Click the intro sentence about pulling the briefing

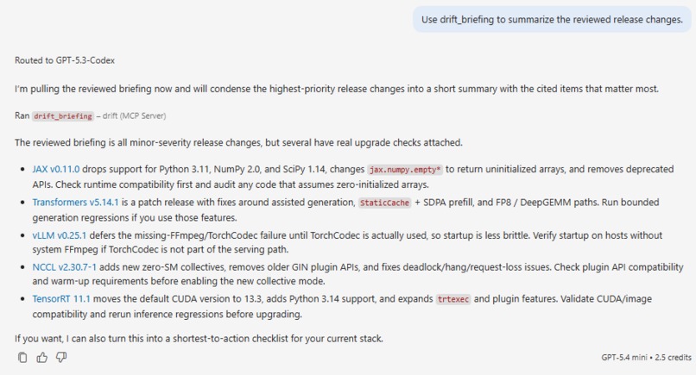[337, 89]
